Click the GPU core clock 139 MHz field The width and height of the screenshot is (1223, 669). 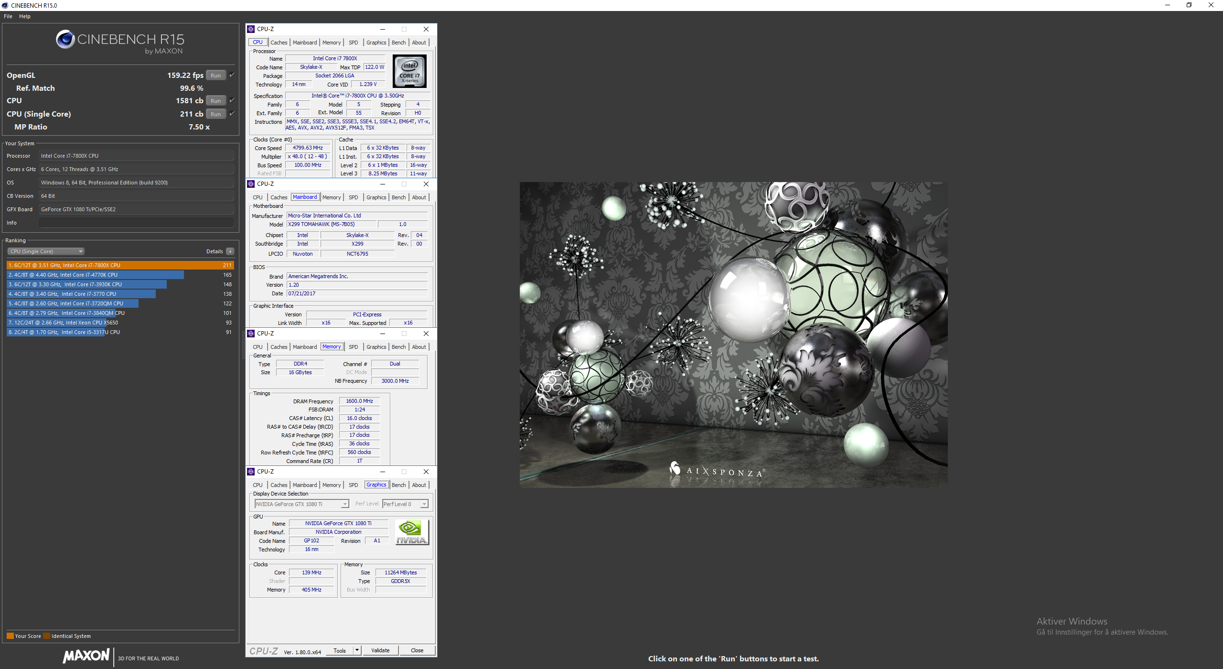click(x=311, y=573)
